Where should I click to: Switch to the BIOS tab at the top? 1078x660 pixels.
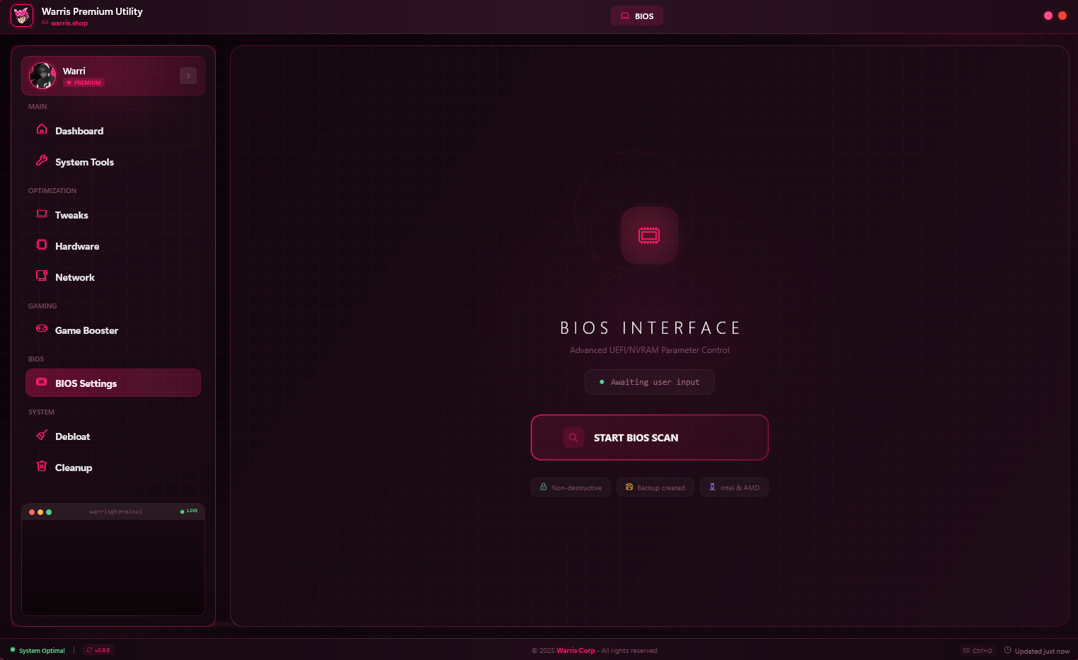[636, 16]
